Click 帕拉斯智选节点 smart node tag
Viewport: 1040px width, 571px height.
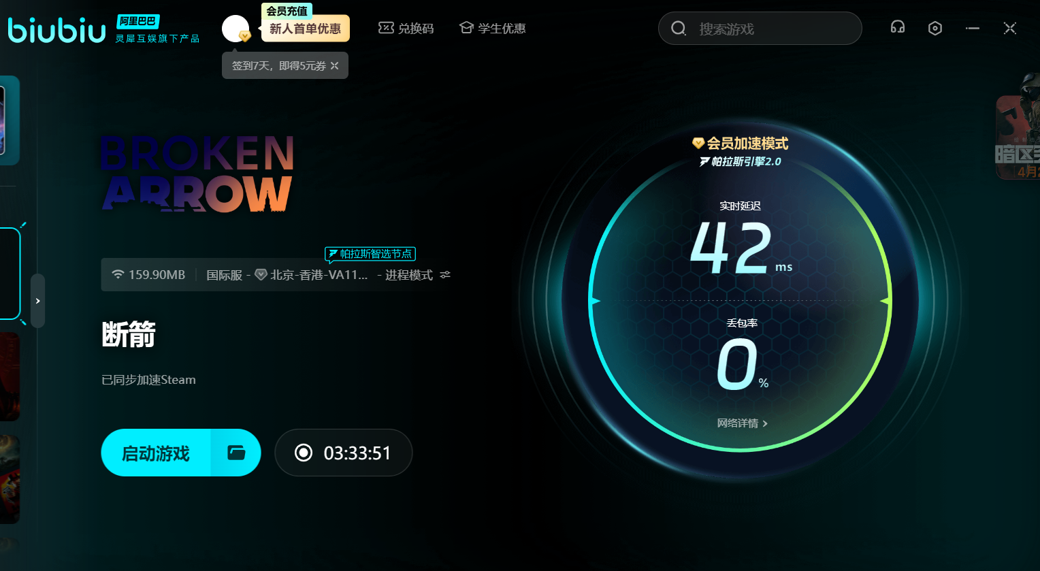(x=370, y=254)
